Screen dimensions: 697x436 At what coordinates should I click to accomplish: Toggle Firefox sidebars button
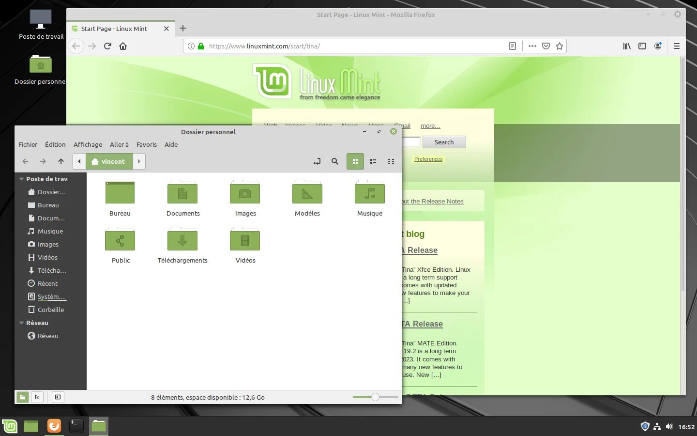tap(642, 46)
